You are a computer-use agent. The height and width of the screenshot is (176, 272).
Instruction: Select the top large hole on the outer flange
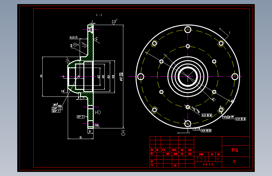(x=188, y=30)
